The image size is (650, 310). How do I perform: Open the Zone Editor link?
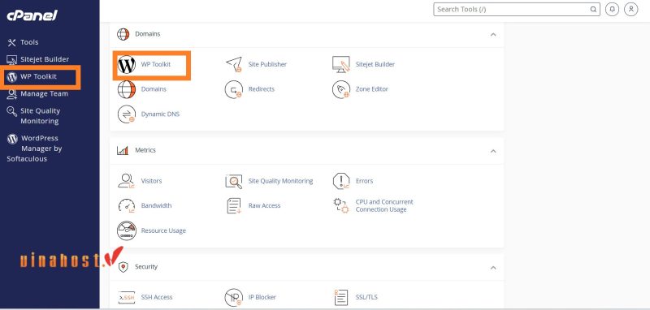372,89
